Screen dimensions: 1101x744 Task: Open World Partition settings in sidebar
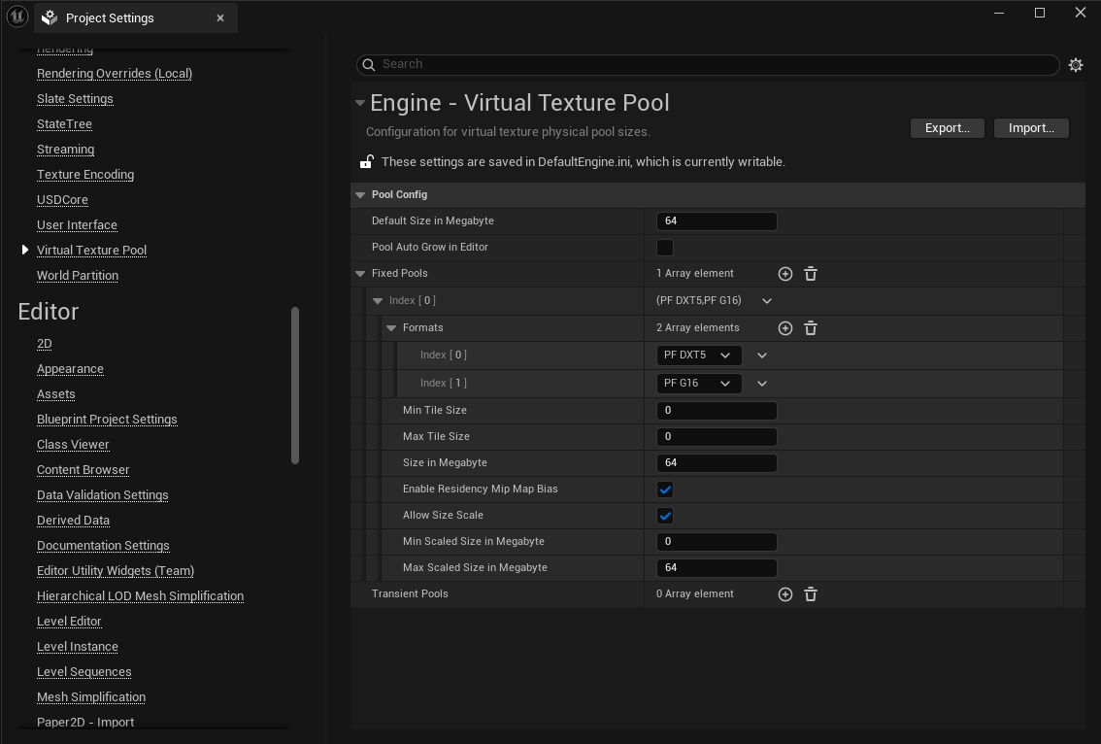(x=78, y=276)
